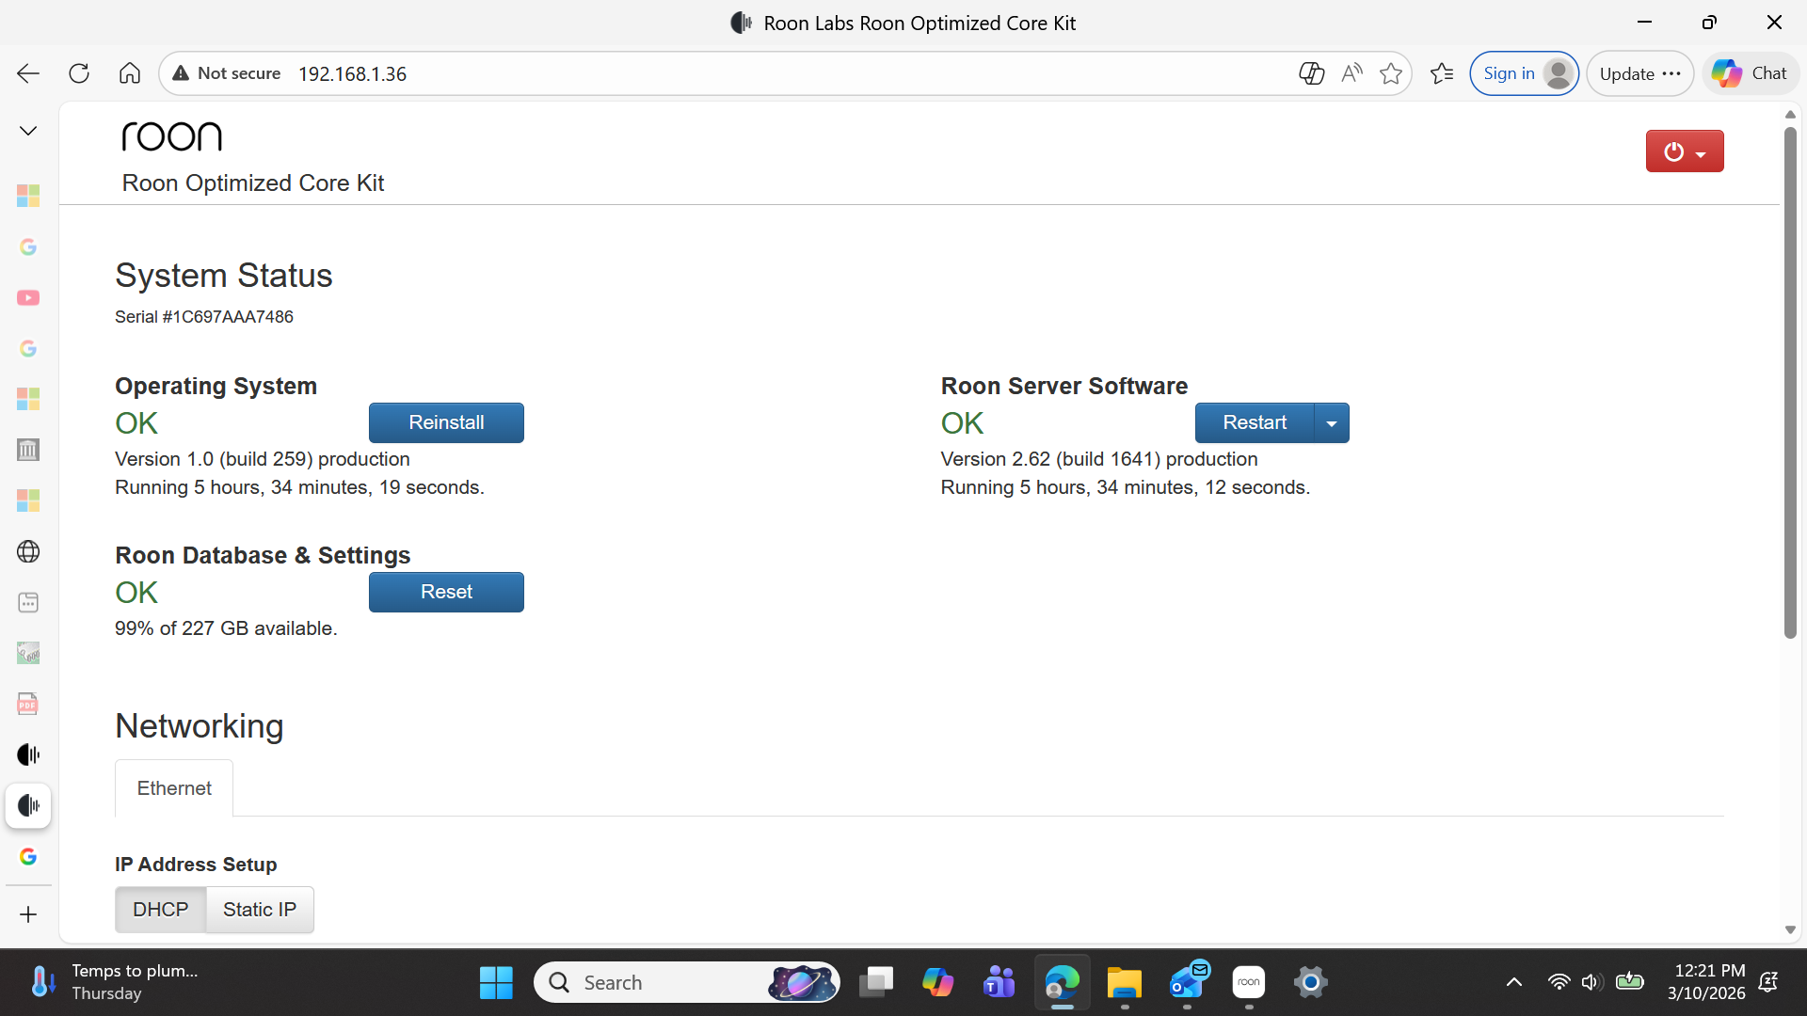The image size is (1807, 1016).
Task: Click Reinstall operating system button
Action: [446, 423]
